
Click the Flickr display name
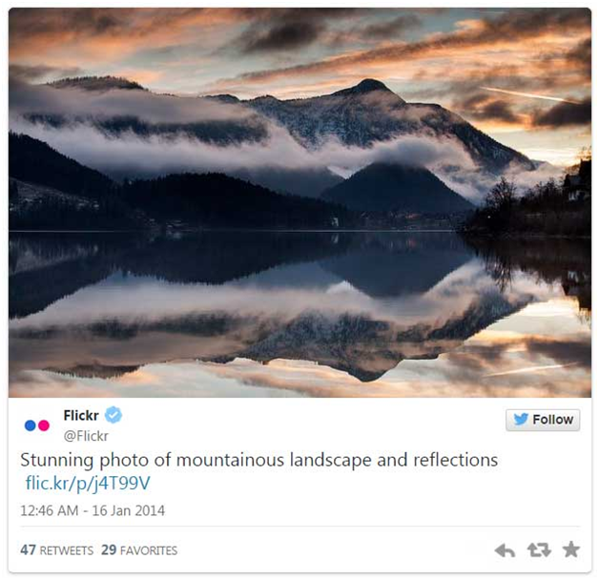tap(81, 415)
